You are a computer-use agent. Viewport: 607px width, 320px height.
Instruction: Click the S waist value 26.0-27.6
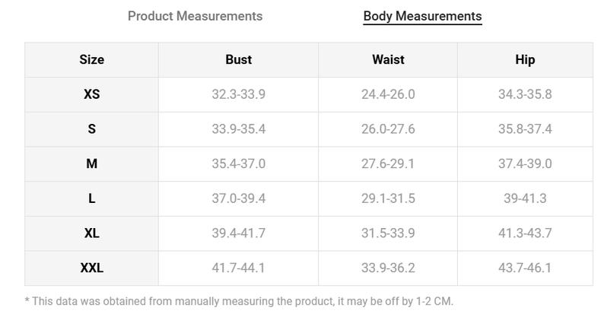pos(388,129)
